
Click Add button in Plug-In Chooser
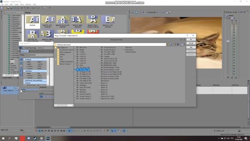click(191, 47)
